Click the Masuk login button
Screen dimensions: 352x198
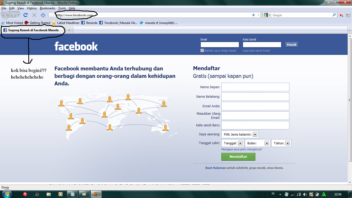[x=291, y=45]
